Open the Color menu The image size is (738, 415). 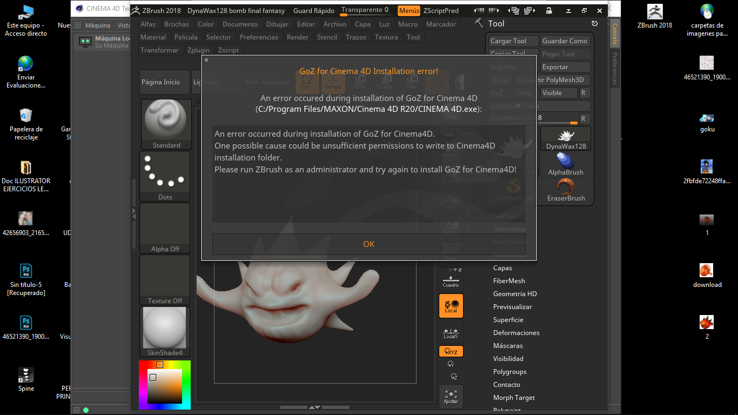pos(206,24)
